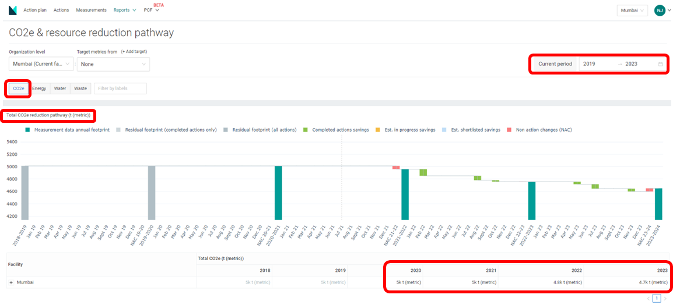The width and height of the screenshot is (673, 305).
Task: Select the CO2e tab
Action: click(x=19, y=88)
